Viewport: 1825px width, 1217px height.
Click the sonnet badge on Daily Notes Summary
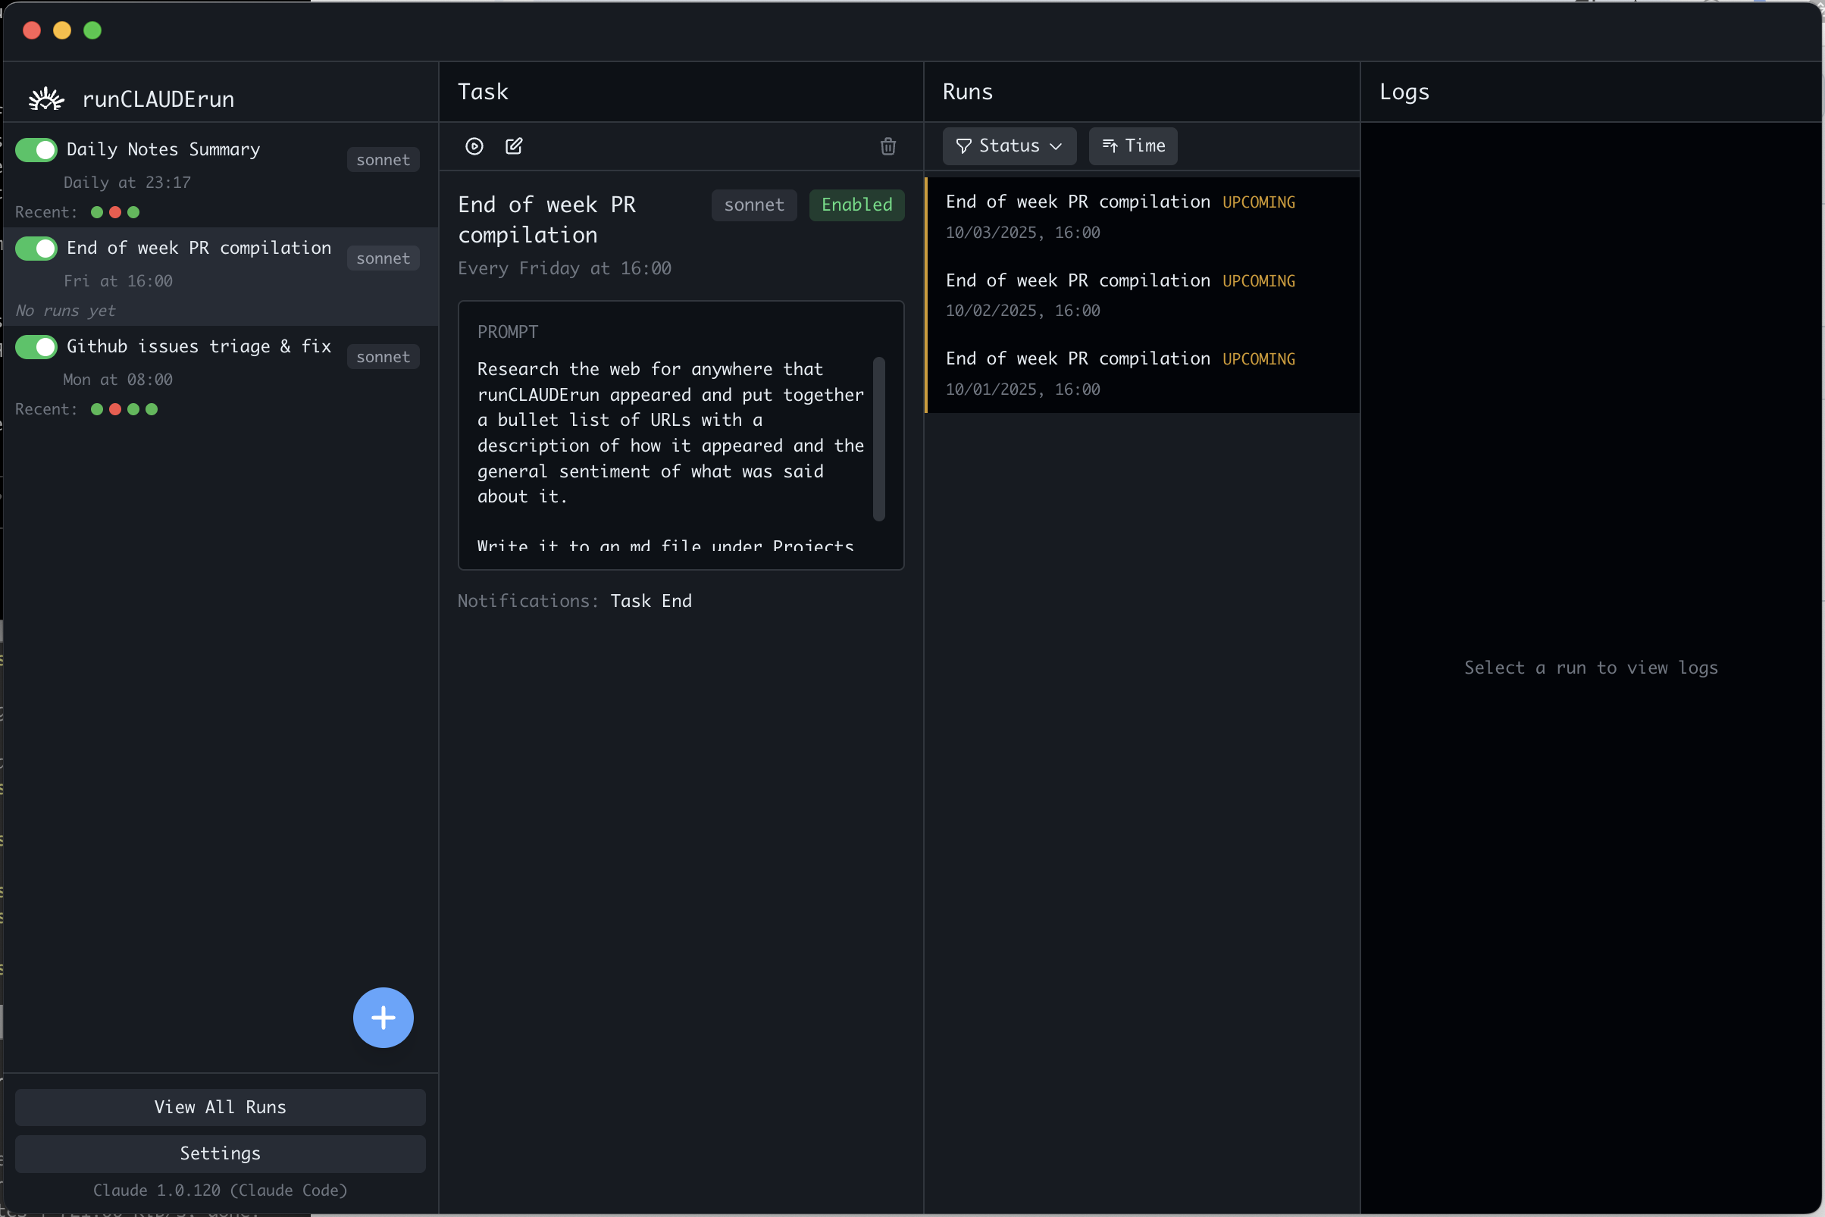pos(383,159)
